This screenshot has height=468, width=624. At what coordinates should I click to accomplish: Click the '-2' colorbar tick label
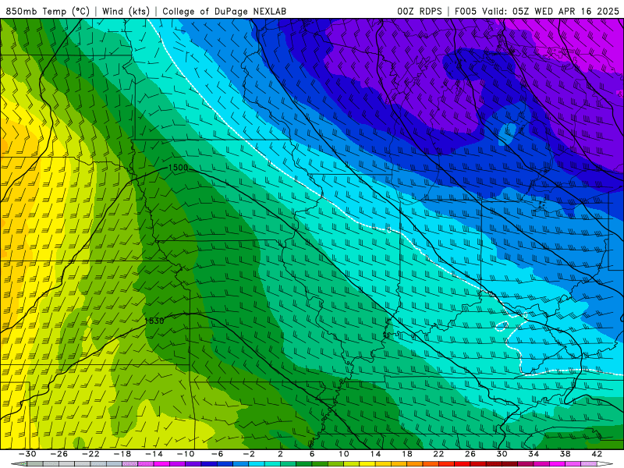tap(249, 454)
